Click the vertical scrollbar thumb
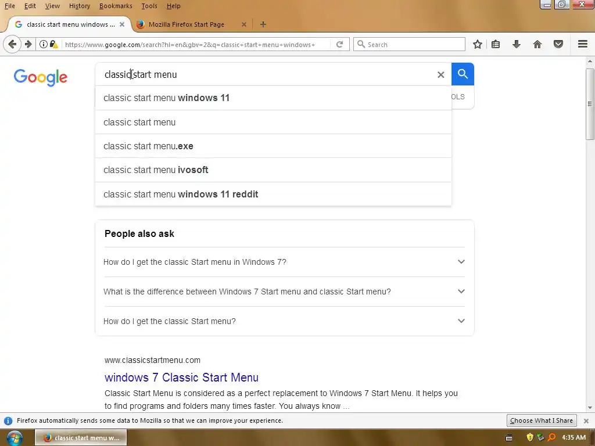The width and height of the screenshot is (595, 446). point(590,105)
